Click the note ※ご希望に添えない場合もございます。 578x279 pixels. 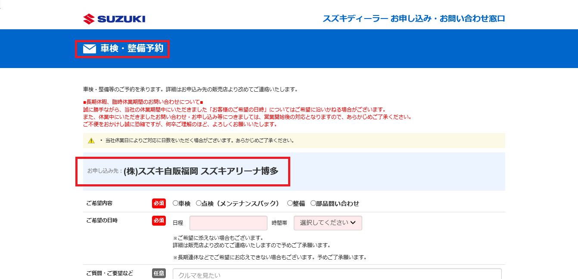(218, 238)
